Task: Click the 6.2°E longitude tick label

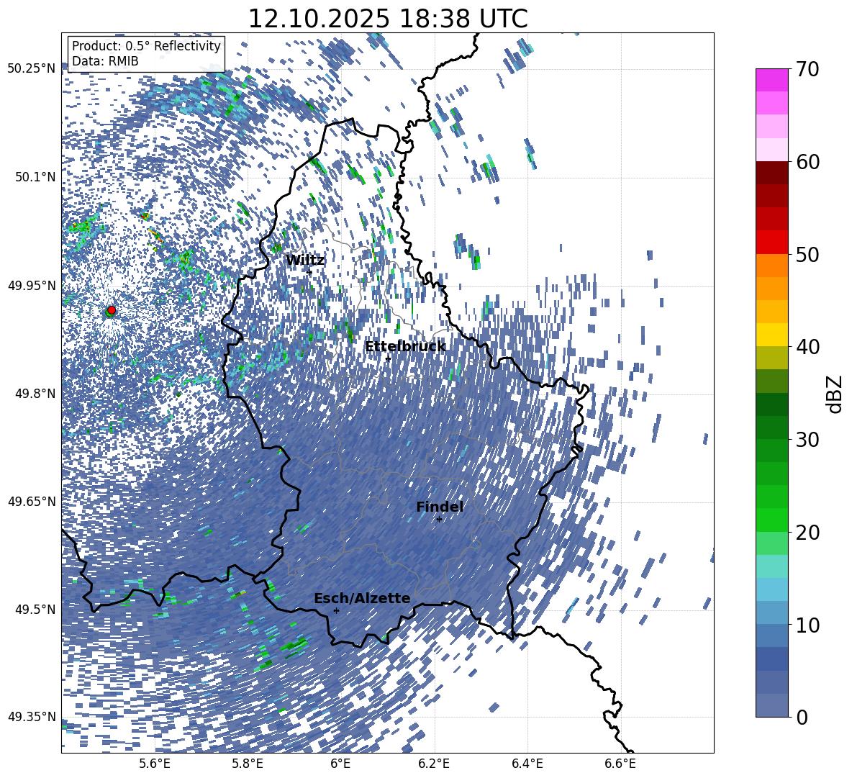Action: tap(434, 764)
